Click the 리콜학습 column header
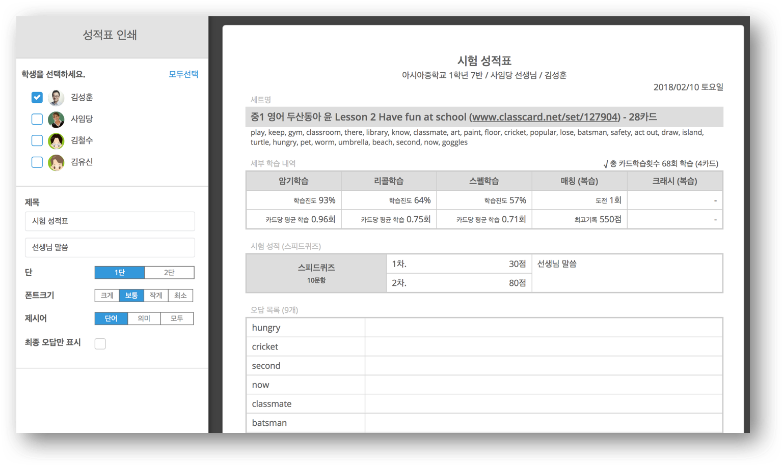 (389, 181)
